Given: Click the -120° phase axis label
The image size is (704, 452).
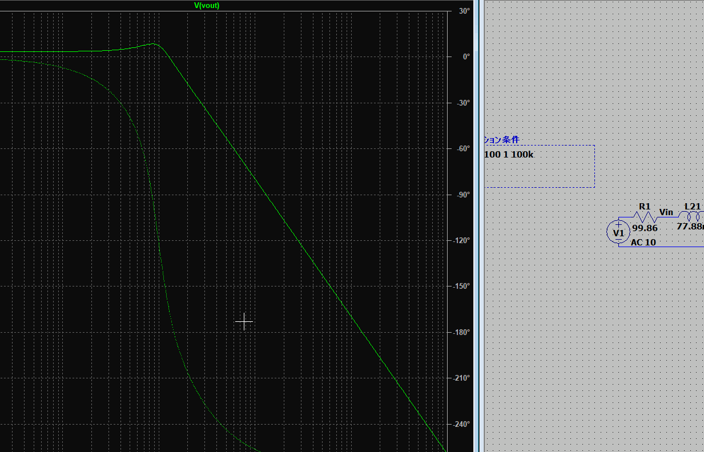Looking at the screenshot, I should (461, 240).
